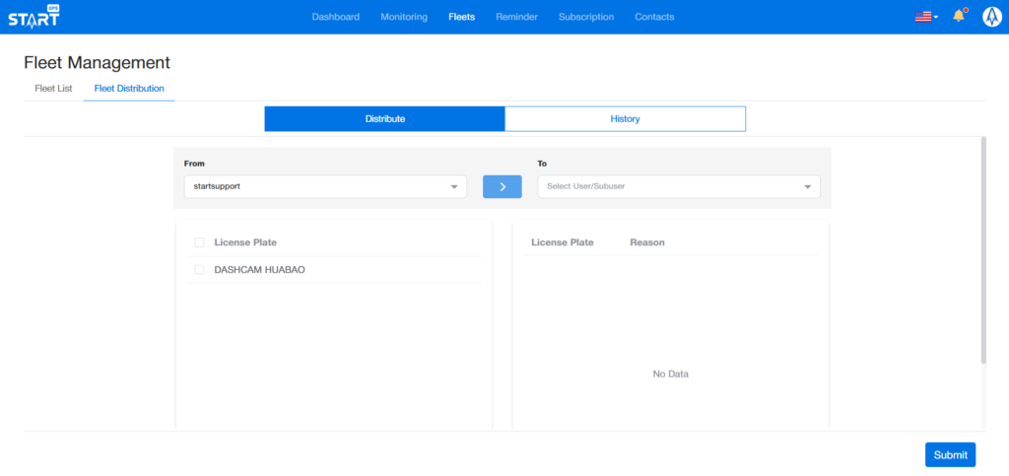Expand the From startsupport dropdown
This screenshot has height=476, width=1009.
(325, 186)
